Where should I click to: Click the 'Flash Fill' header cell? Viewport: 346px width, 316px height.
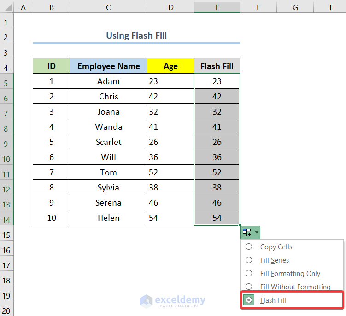pyautogui.click(x=217, y=66)
